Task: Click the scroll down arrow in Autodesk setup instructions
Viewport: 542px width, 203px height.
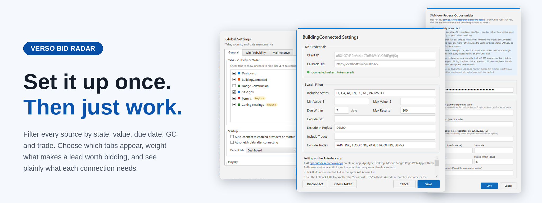Action: pos(437,176)
